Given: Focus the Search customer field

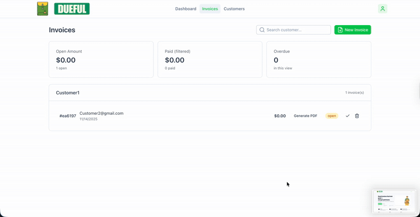Looking at the screenshot, I should click(293, 30).
